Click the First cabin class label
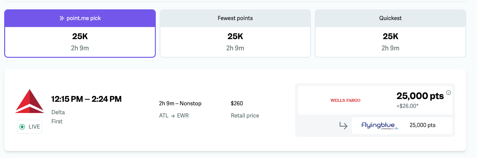Image resolution: width=477 pixels, height=158 pixels. 57,121
